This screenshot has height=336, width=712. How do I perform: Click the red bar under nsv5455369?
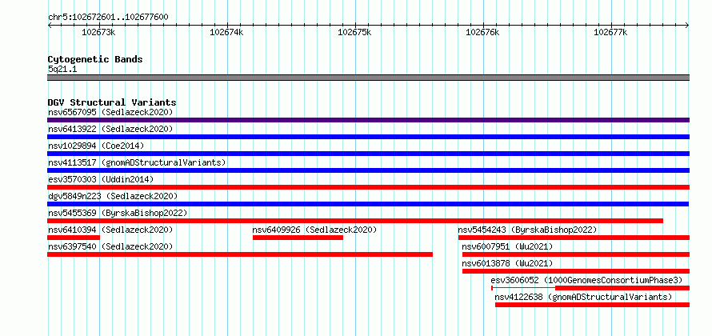click(x=355, y=221)
